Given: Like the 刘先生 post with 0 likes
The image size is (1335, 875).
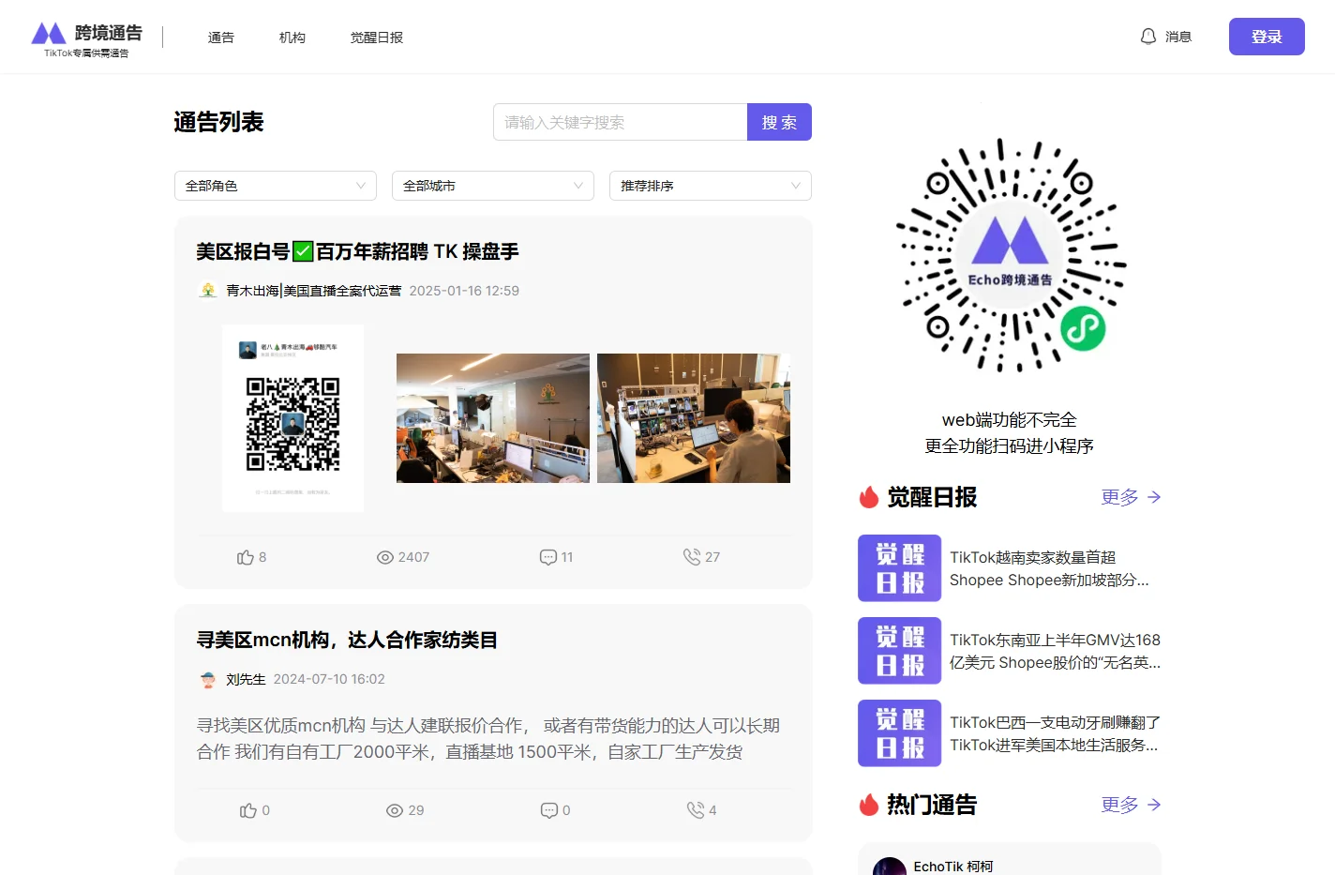Looking at the screenshot, I should click(248, 810).
